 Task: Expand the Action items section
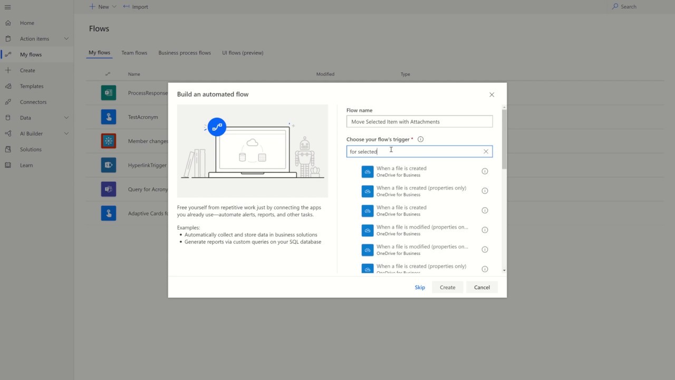click(x=66, y=39)
